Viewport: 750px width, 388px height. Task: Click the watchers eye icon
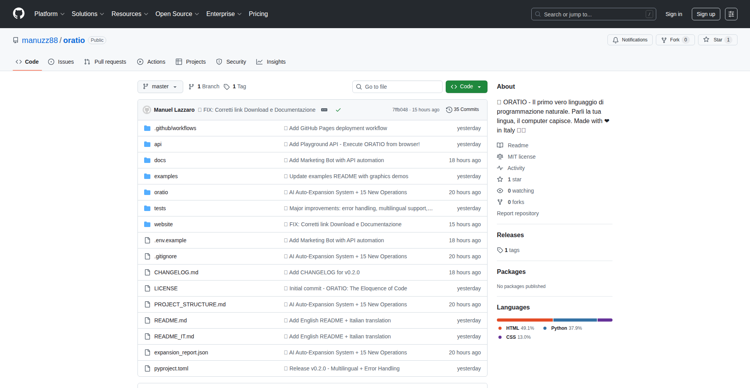tap(500, 190)
